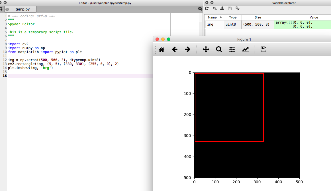
Task: Open Configure subplots sliders icon
Action: 232,49
